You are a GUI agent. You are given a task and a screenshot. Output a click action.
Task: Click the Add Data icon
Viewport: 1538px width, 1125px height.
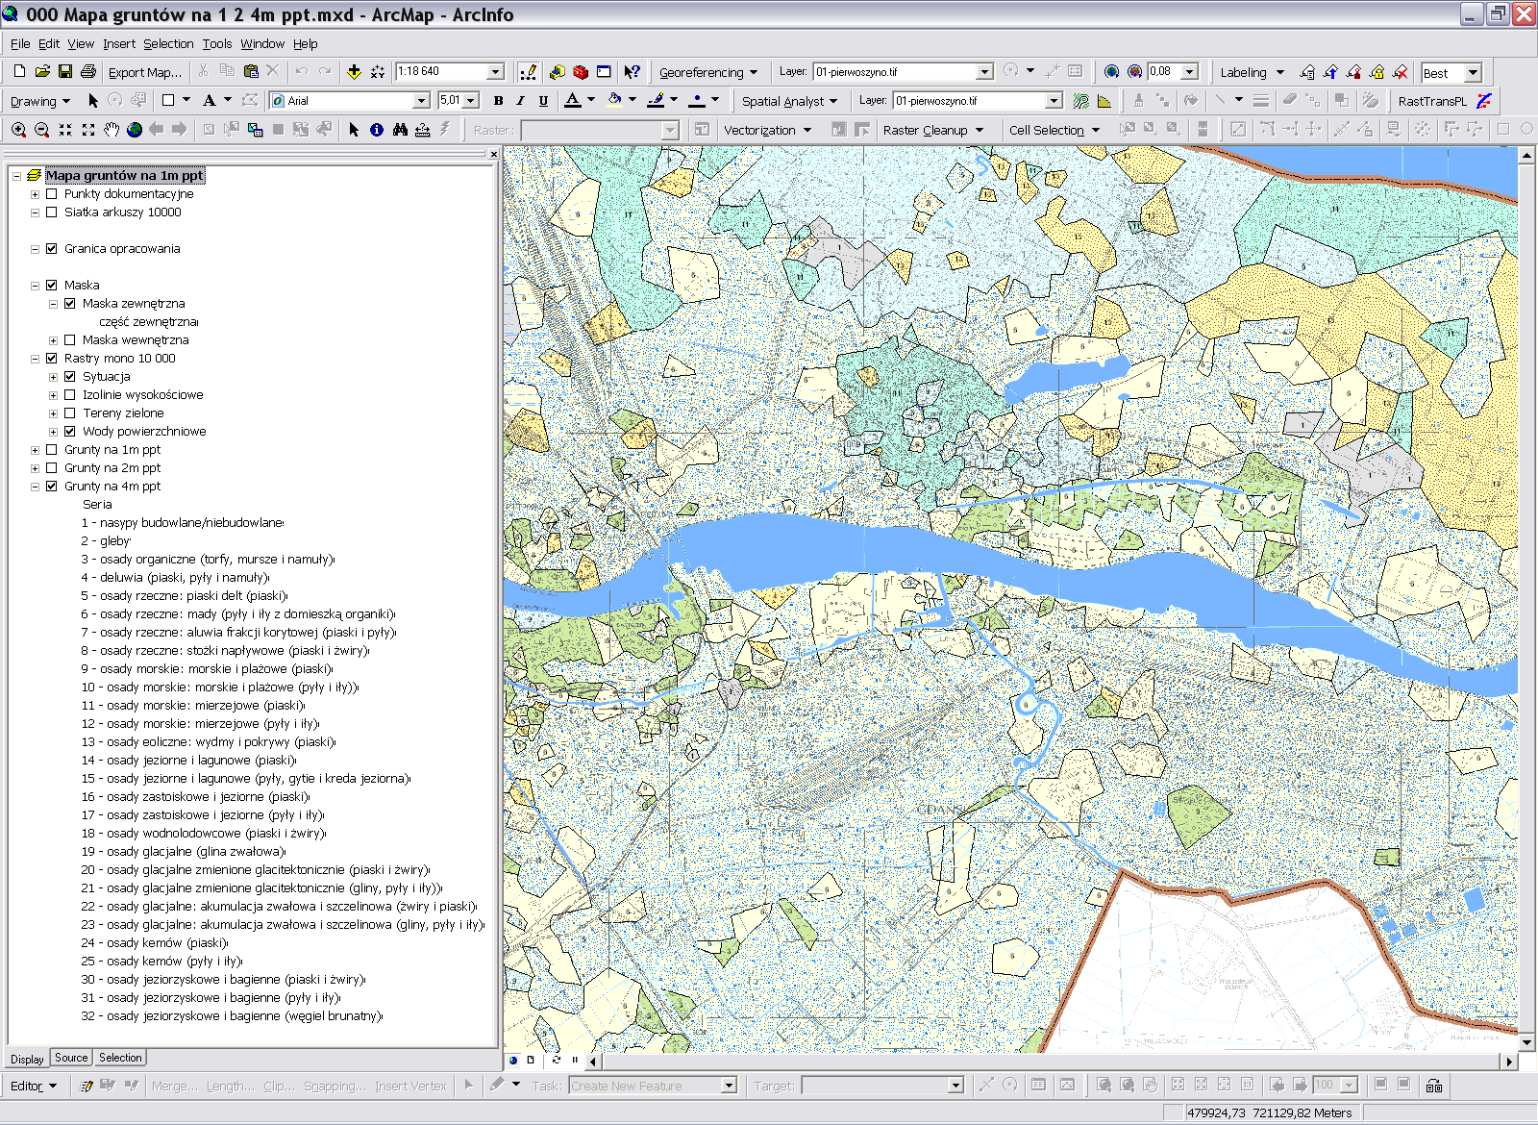click(354, 72)
